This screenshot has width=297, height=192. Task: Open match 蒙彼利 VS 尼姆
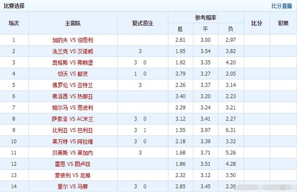[x=73, y=175]
